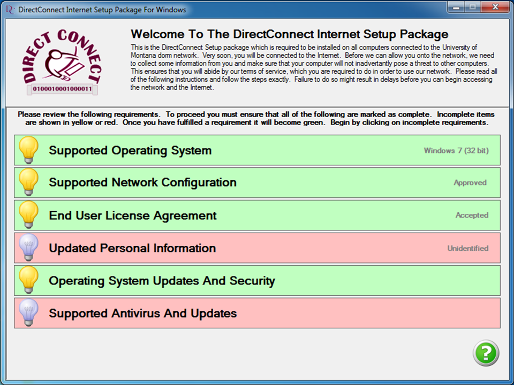Open Operating System Updates And Security requirement

(258, 280)
